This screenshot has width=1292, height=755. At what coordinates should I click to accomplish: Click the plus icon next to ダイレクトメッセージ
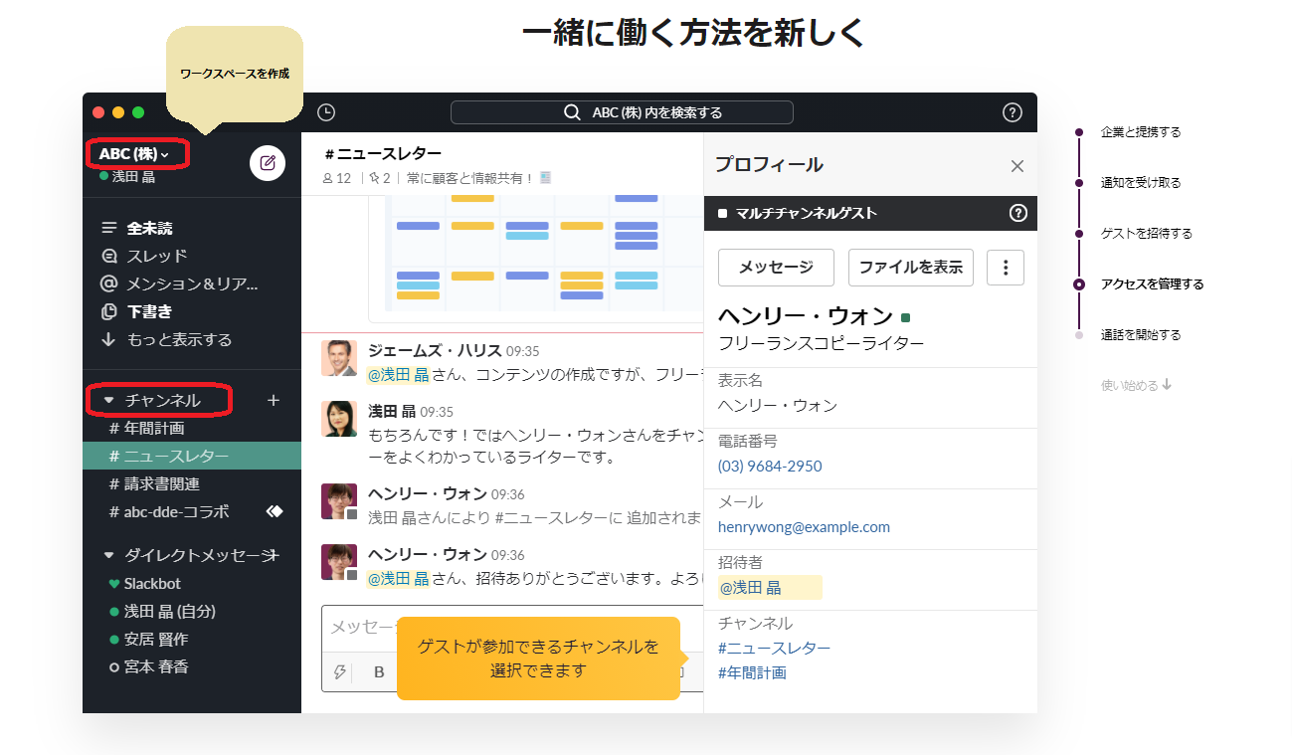pos(274,554)
